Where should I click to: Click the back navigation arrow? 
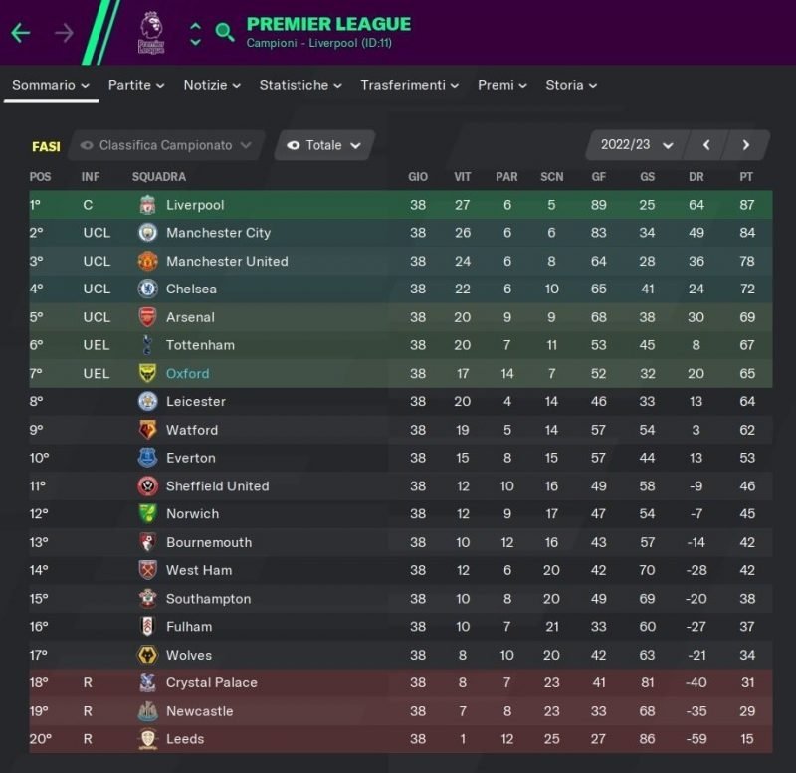pyautogui.click(x=21, y=33)
